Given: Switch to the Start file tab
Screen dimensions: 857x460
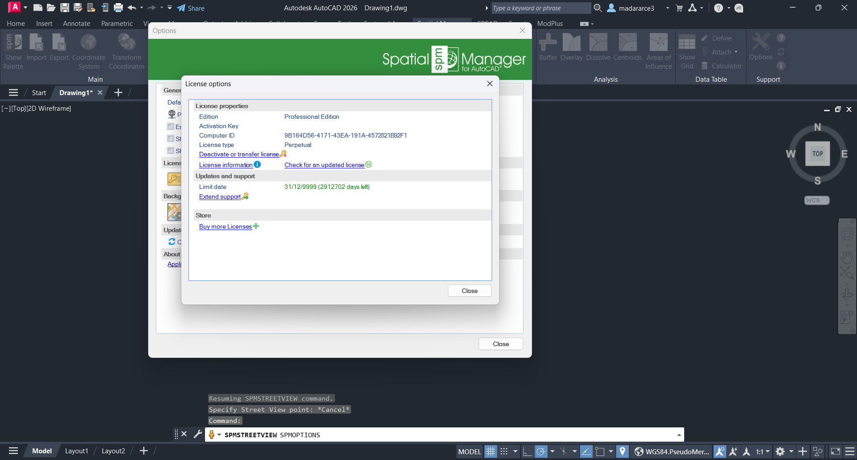Looking at the screenshot, I should (x=39, y=92).
